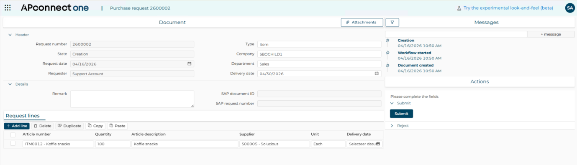Click pin icon beside Document created message
Image resolution: width=577 pixels, height=165 pixels.
tap(388, 66)
